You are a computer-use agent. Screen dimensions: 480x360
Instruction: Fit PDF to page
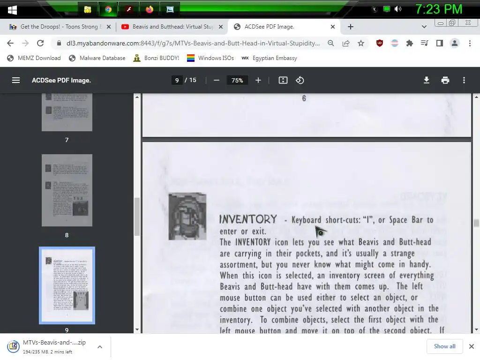(283, 80)
